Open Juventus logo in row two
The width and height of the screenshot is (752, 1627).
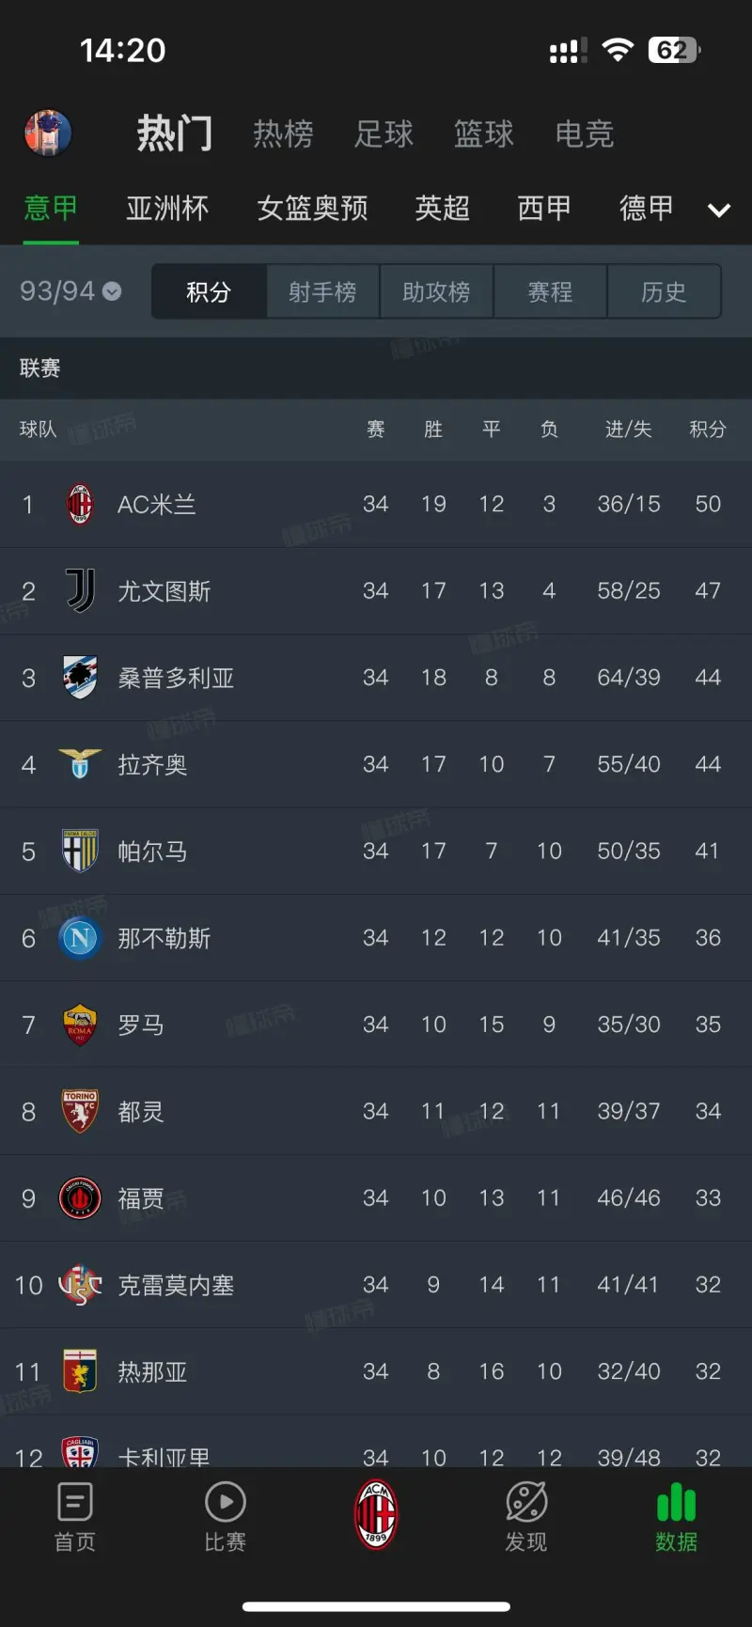click(x=80, y=591)
